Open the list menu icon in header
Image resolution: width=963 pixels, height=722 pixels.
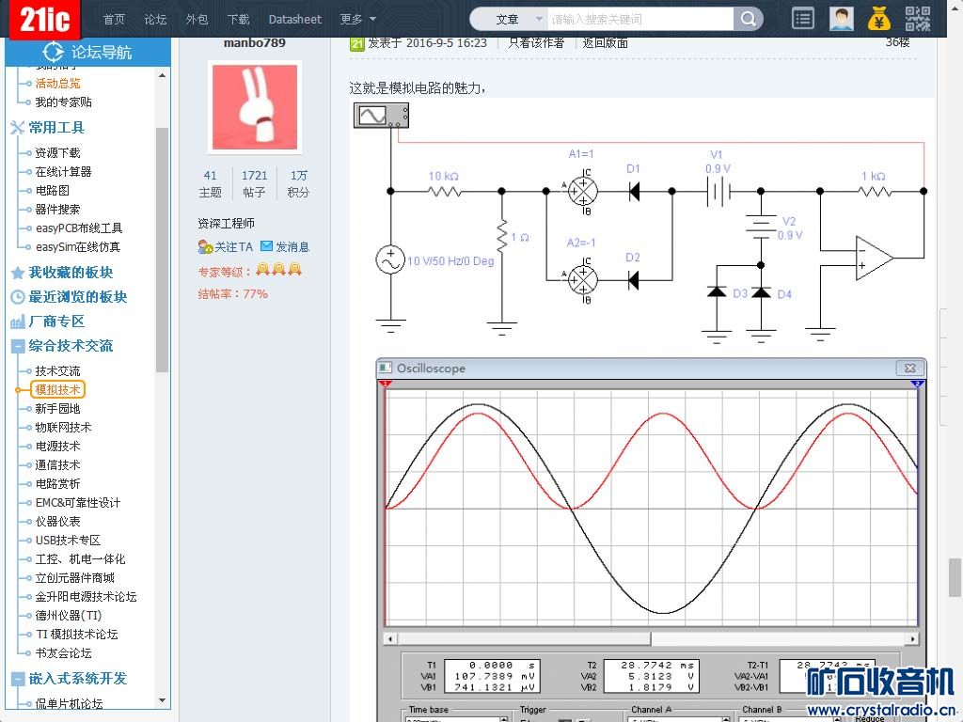pos(802,19)
